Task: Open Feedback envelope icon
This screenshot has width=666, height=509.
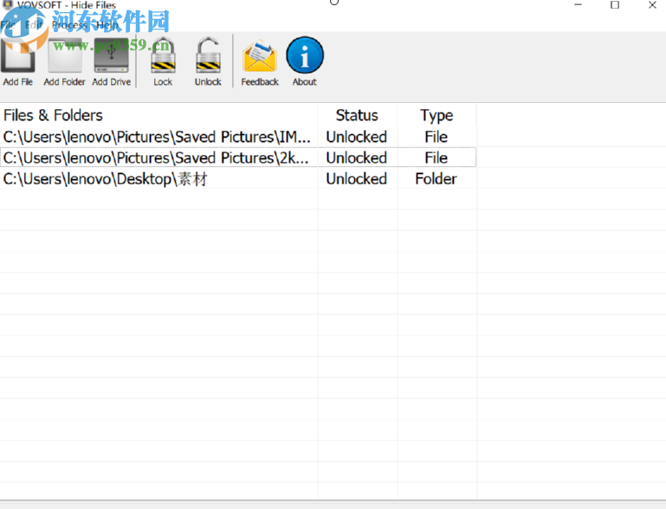Action: [260, 56]
